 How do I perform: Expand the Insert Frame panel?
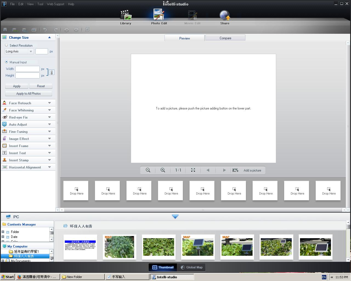49,146
